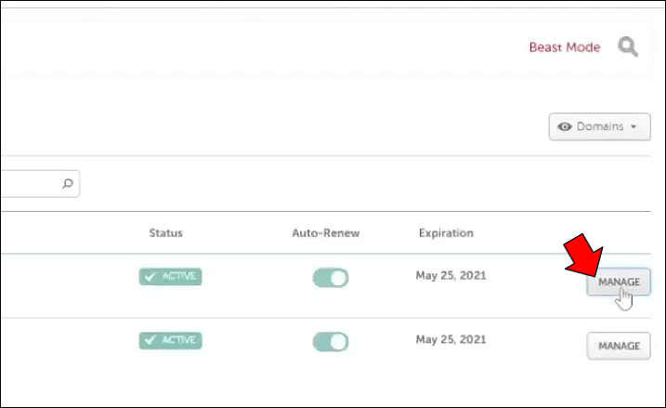The width and height of the screenshot is (666, 408).
Task: Toggle Auto-Renew switch for the second domain
Action: [330, 341]
